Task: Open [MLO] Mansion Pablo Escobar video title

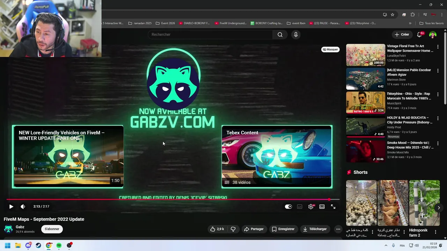Action: 409,72
